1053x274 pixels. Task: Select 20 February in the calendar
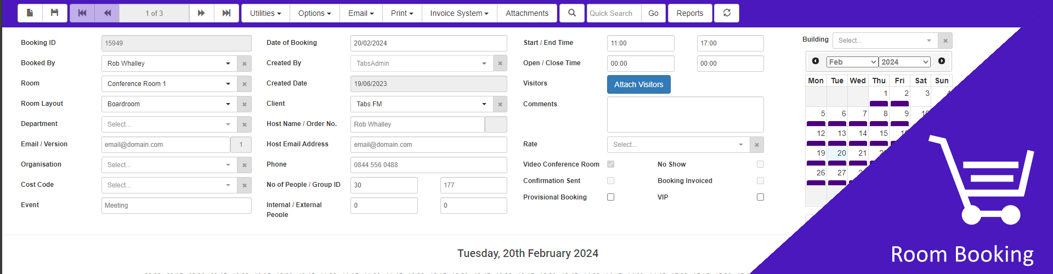(837, 156)
